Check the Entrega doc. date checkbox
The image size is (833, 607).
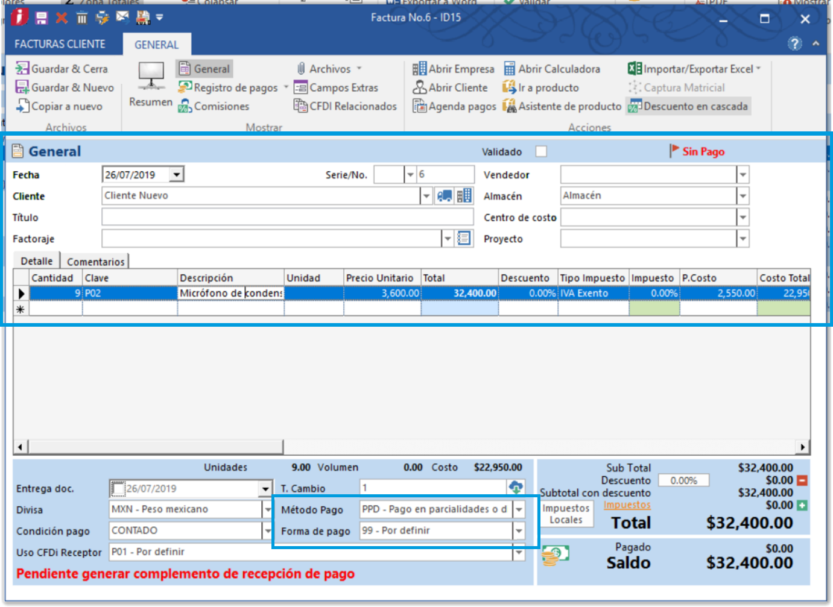(118, 488)
